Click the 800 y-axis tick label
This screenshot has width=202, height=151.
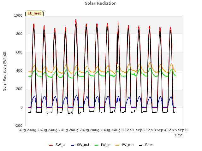coord(19,34)
